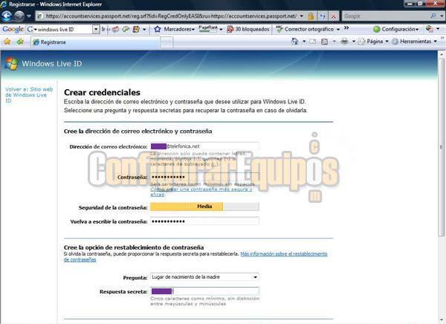Viewport: 446px width, 324px height.
Task: Click 'Volver a: Sitio web de Windows Live ID' link
Action: [29, 94]
